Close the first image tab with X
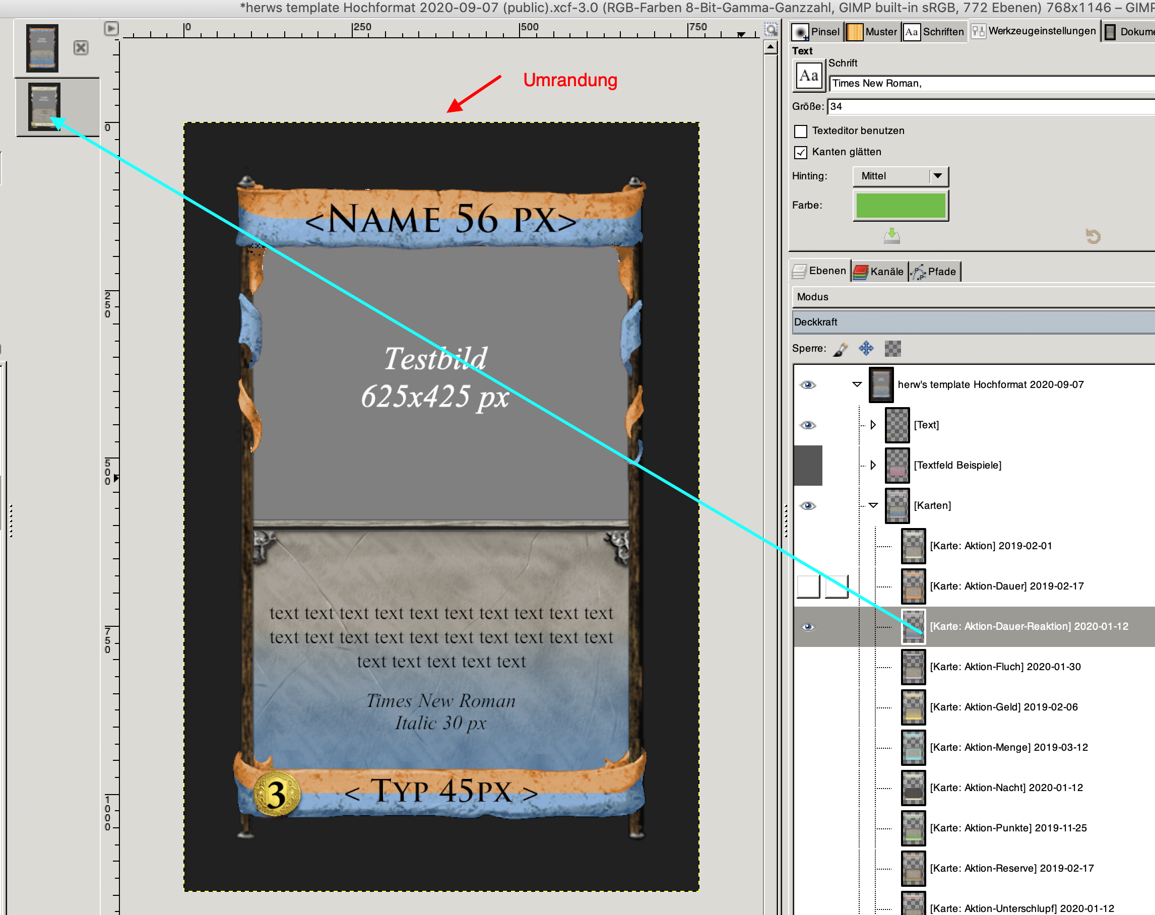This screenshot has width=1155, height=915. click(81, 48)
